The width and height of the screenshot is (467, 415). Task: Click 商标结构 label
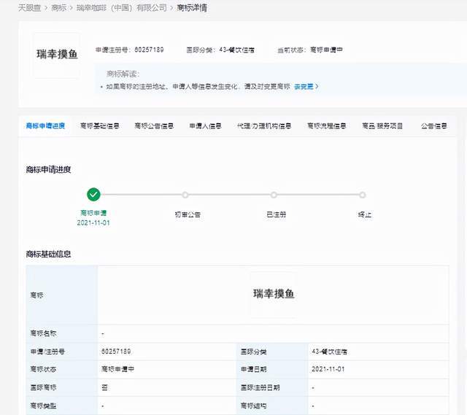pos(254,406)
